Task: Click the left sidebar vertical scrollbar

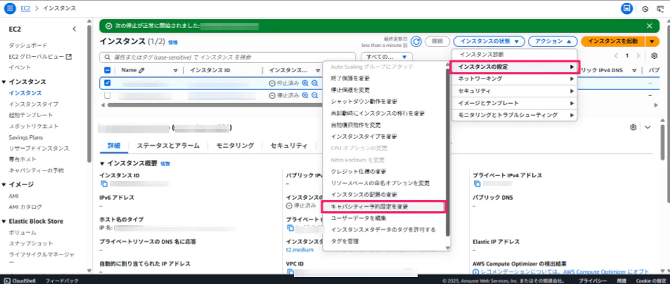Action: 89,94
